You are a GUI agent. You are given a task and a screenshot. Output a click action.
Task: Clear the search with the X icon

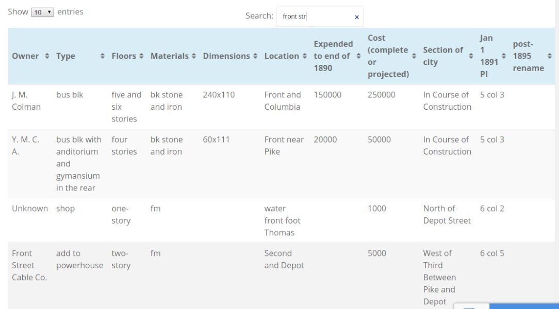[x=356, y=17]
